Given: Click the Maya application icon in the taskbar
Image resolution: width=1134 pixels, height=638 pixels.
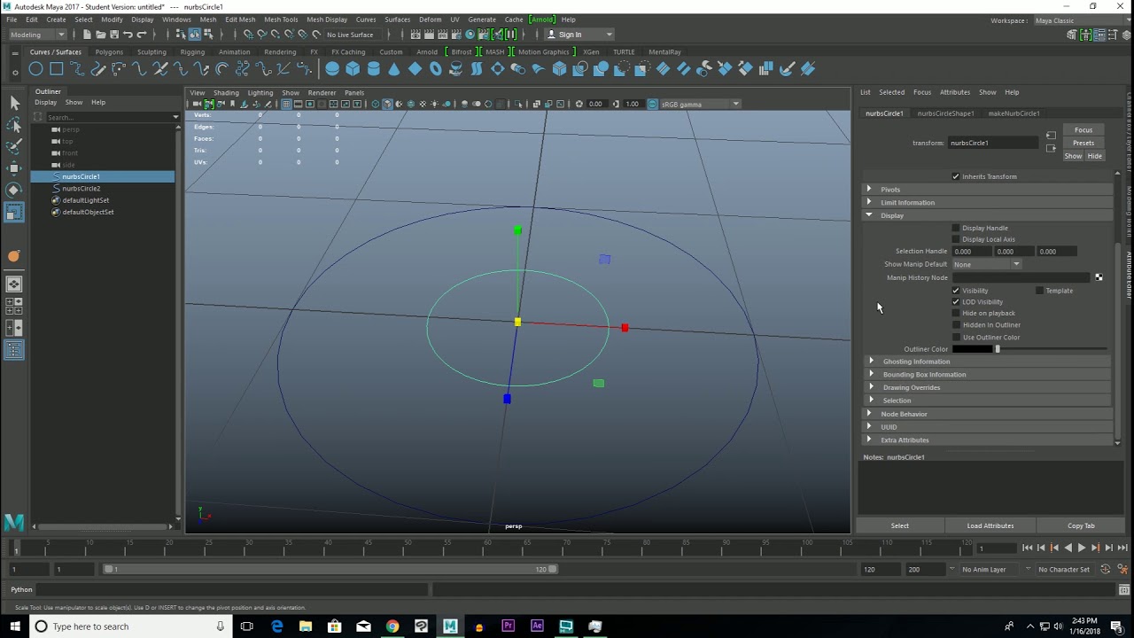Looking at the screenshot, I should (450, 626).
